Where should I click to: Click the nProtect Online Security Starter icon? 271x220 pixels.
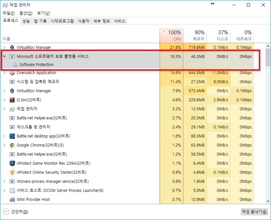(x=12, y=172)
